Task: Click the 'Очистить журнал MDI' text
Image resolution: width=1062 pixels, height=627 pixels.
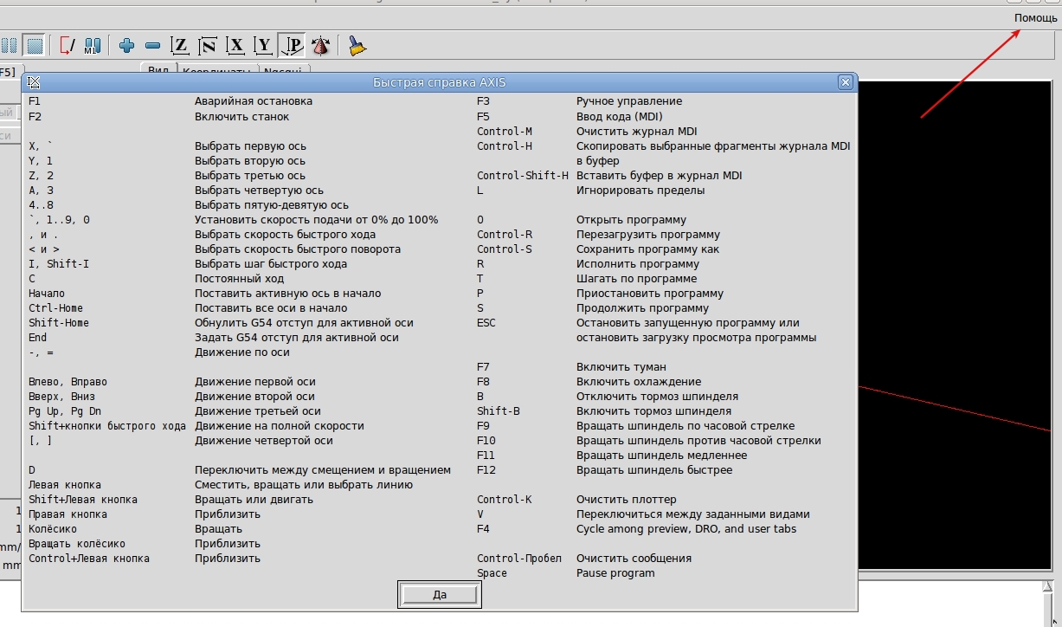Action: [637, 132]
